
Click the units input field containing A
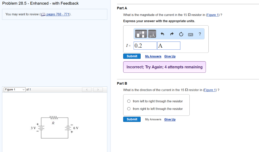pyautogui.click(x=169, y=46)
